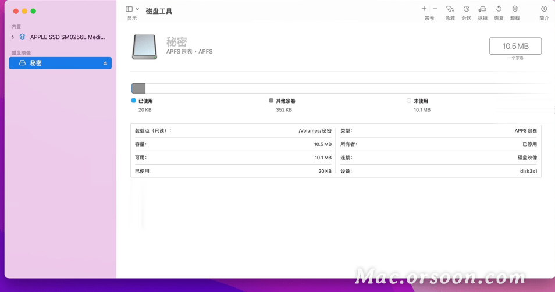Click the white 未使用 legend swatch
This screenshot has width=555, height=292.
click(x=409, y=101)
